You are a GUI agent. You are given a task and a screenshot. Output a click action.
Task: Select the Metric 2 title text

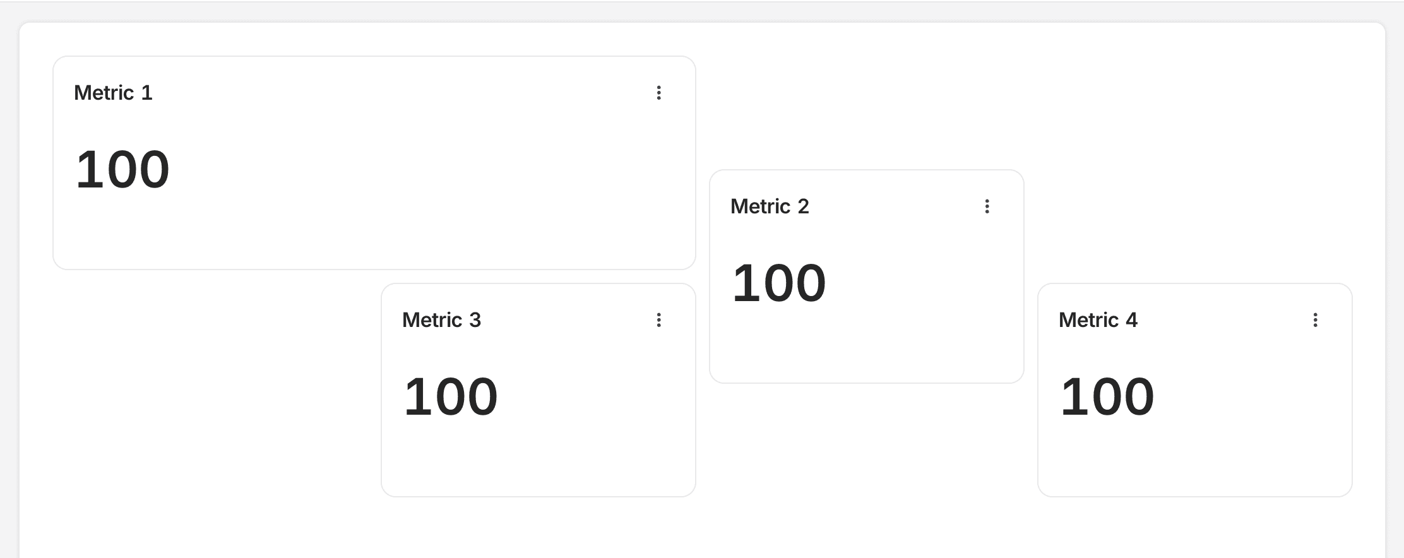pyautogui.click(x=770, y=206)
